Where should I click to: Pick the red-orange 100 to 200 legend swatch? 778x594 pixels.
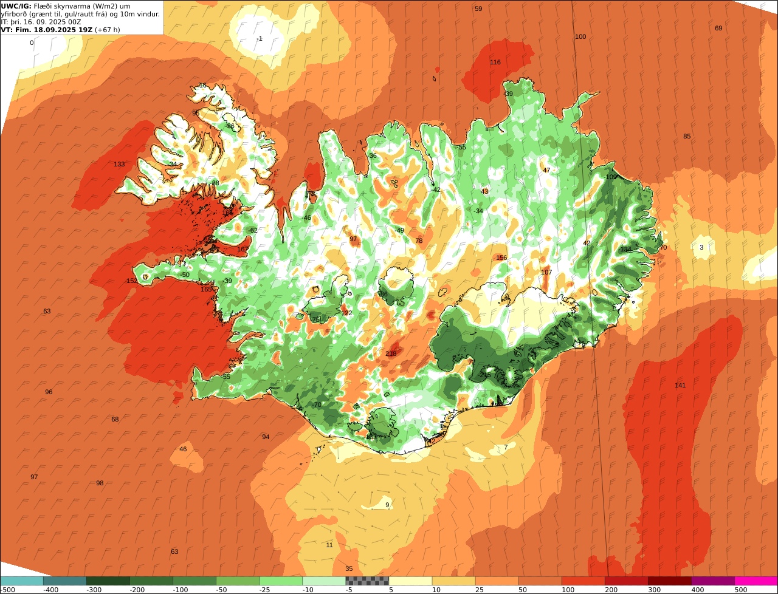pos(583,581)
